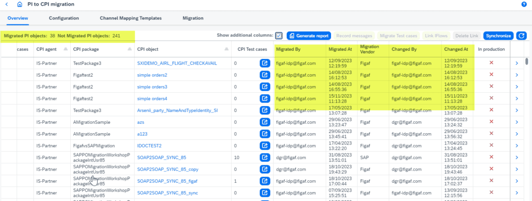Click the Changed At column header
Screen dimensions: 532x201
[x=456, y=49]
